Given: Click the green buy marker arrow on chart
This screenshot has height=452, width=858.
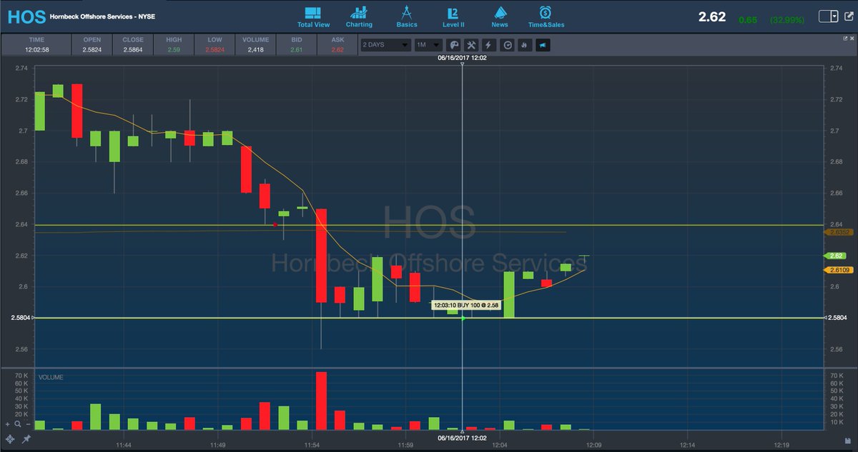Looking at the screenshot, I should [x=463, y=318].
